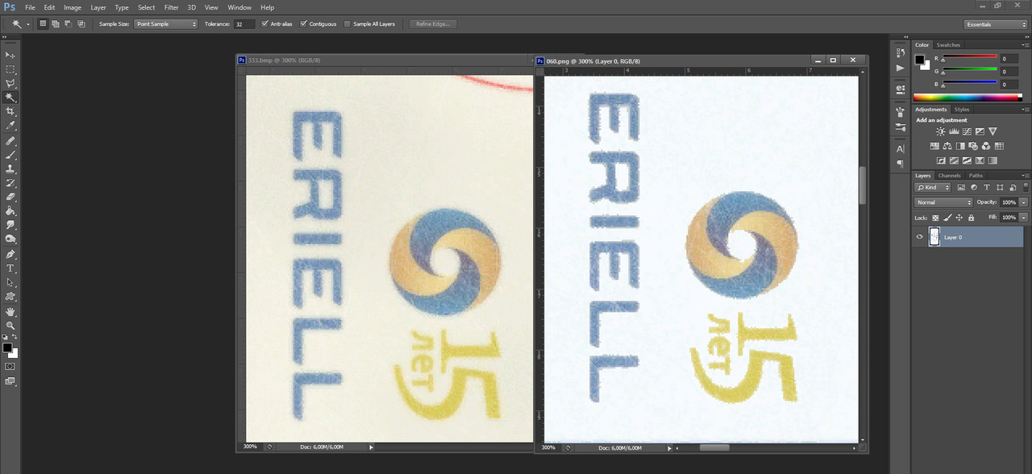Viewport: 1032px width, 474px height.
Task: Click the Tolerance input field
Action: tap(244, 24)
